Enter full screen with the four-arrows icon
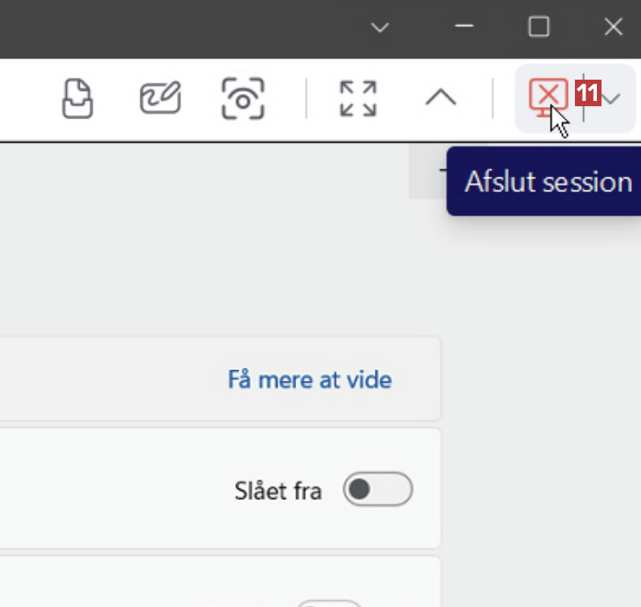Screen dimensions: 641x607 click(358, 99)
